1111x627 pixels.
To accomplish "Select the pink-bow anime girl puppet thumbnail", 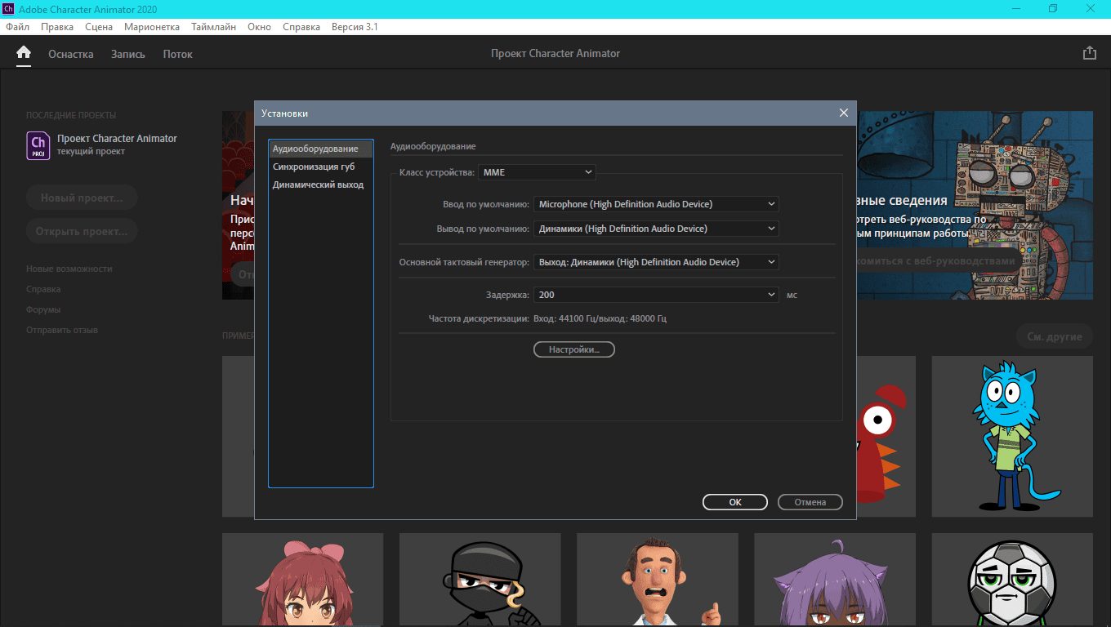I will (x=303, y=580).
